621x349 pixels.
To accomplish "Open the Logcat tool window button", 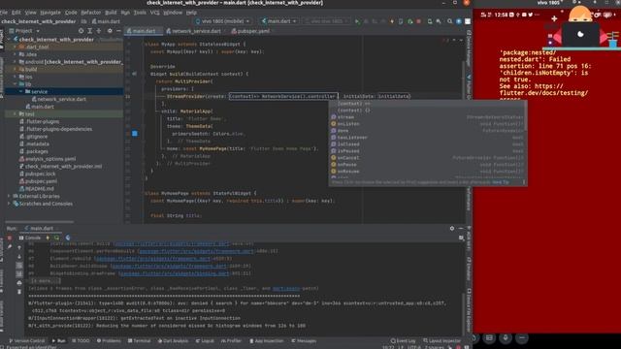I will 205,340.
